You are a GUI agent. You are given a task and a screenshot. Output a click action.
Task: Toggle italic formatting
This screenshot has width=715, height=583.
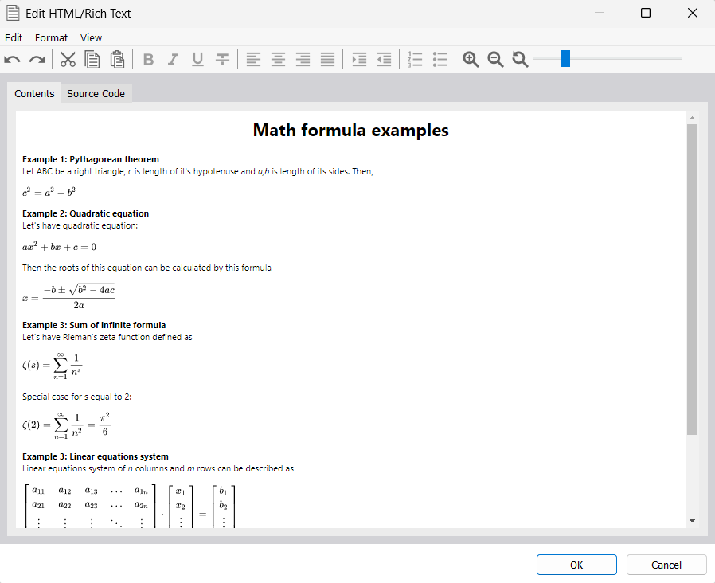click(x=172, y=58)
